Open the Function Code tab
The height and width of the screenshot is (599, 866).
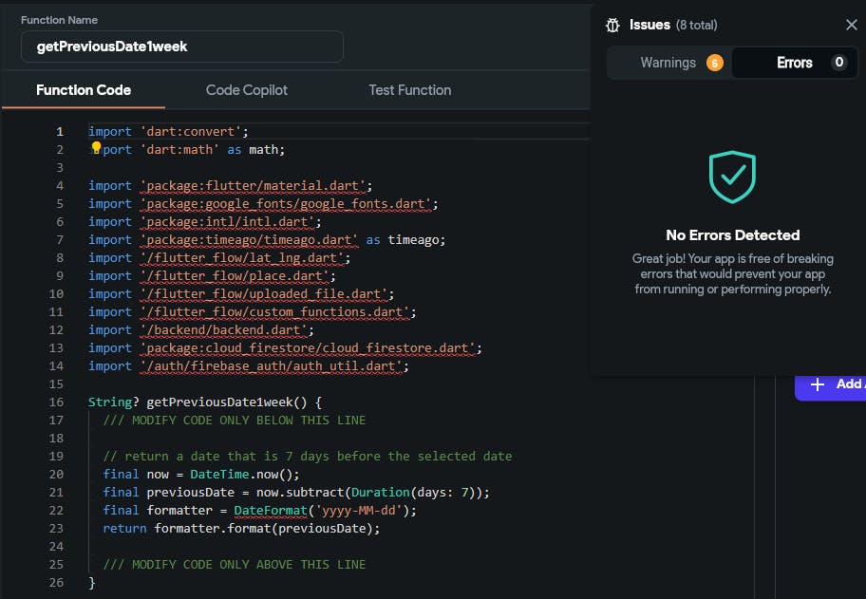84,90
